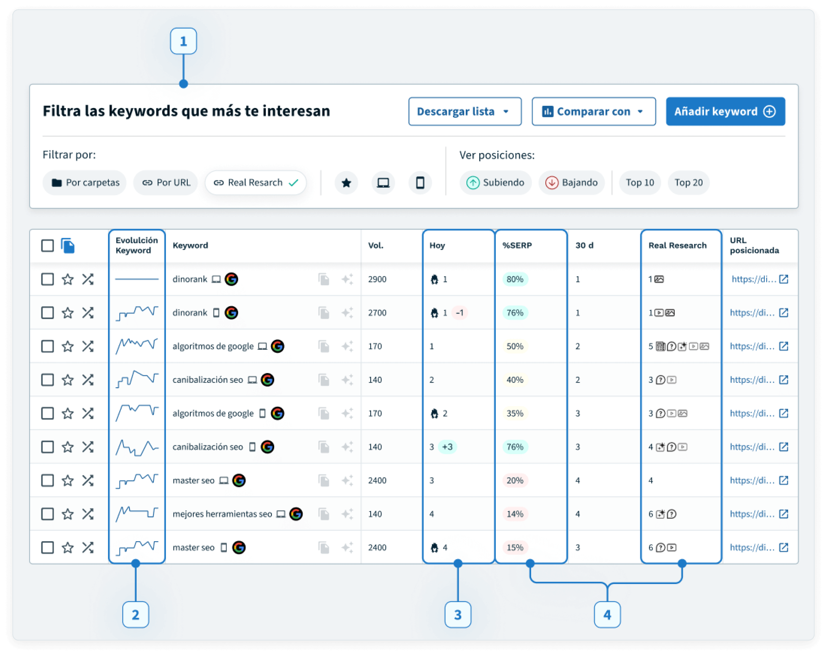Click shuffle icon in algoritmos de google desktop row
The height and width of the screenshot is (656, 827).
[88, 346]
